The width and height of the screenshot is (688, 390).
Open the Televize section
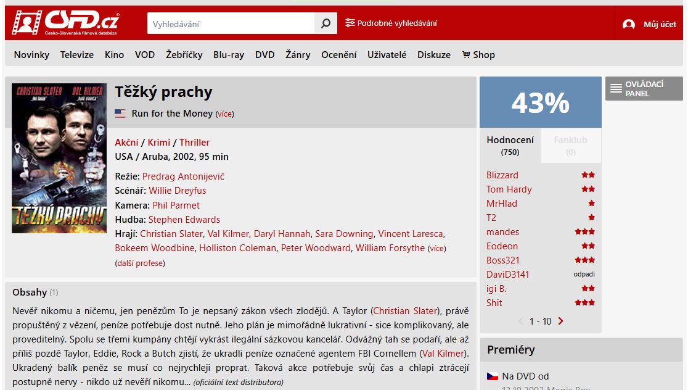coord(77,54)
